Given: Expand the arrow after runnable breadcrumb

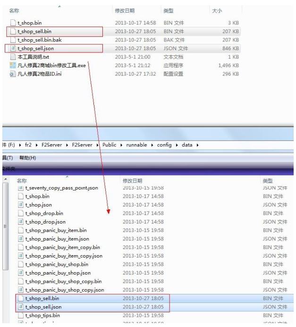Looking at the screenshot, I should click(152, 145).
